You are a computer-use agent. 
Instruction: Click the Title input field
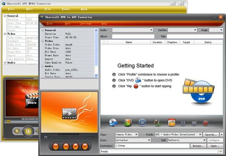pyautogui.click(x=195, y=36)
